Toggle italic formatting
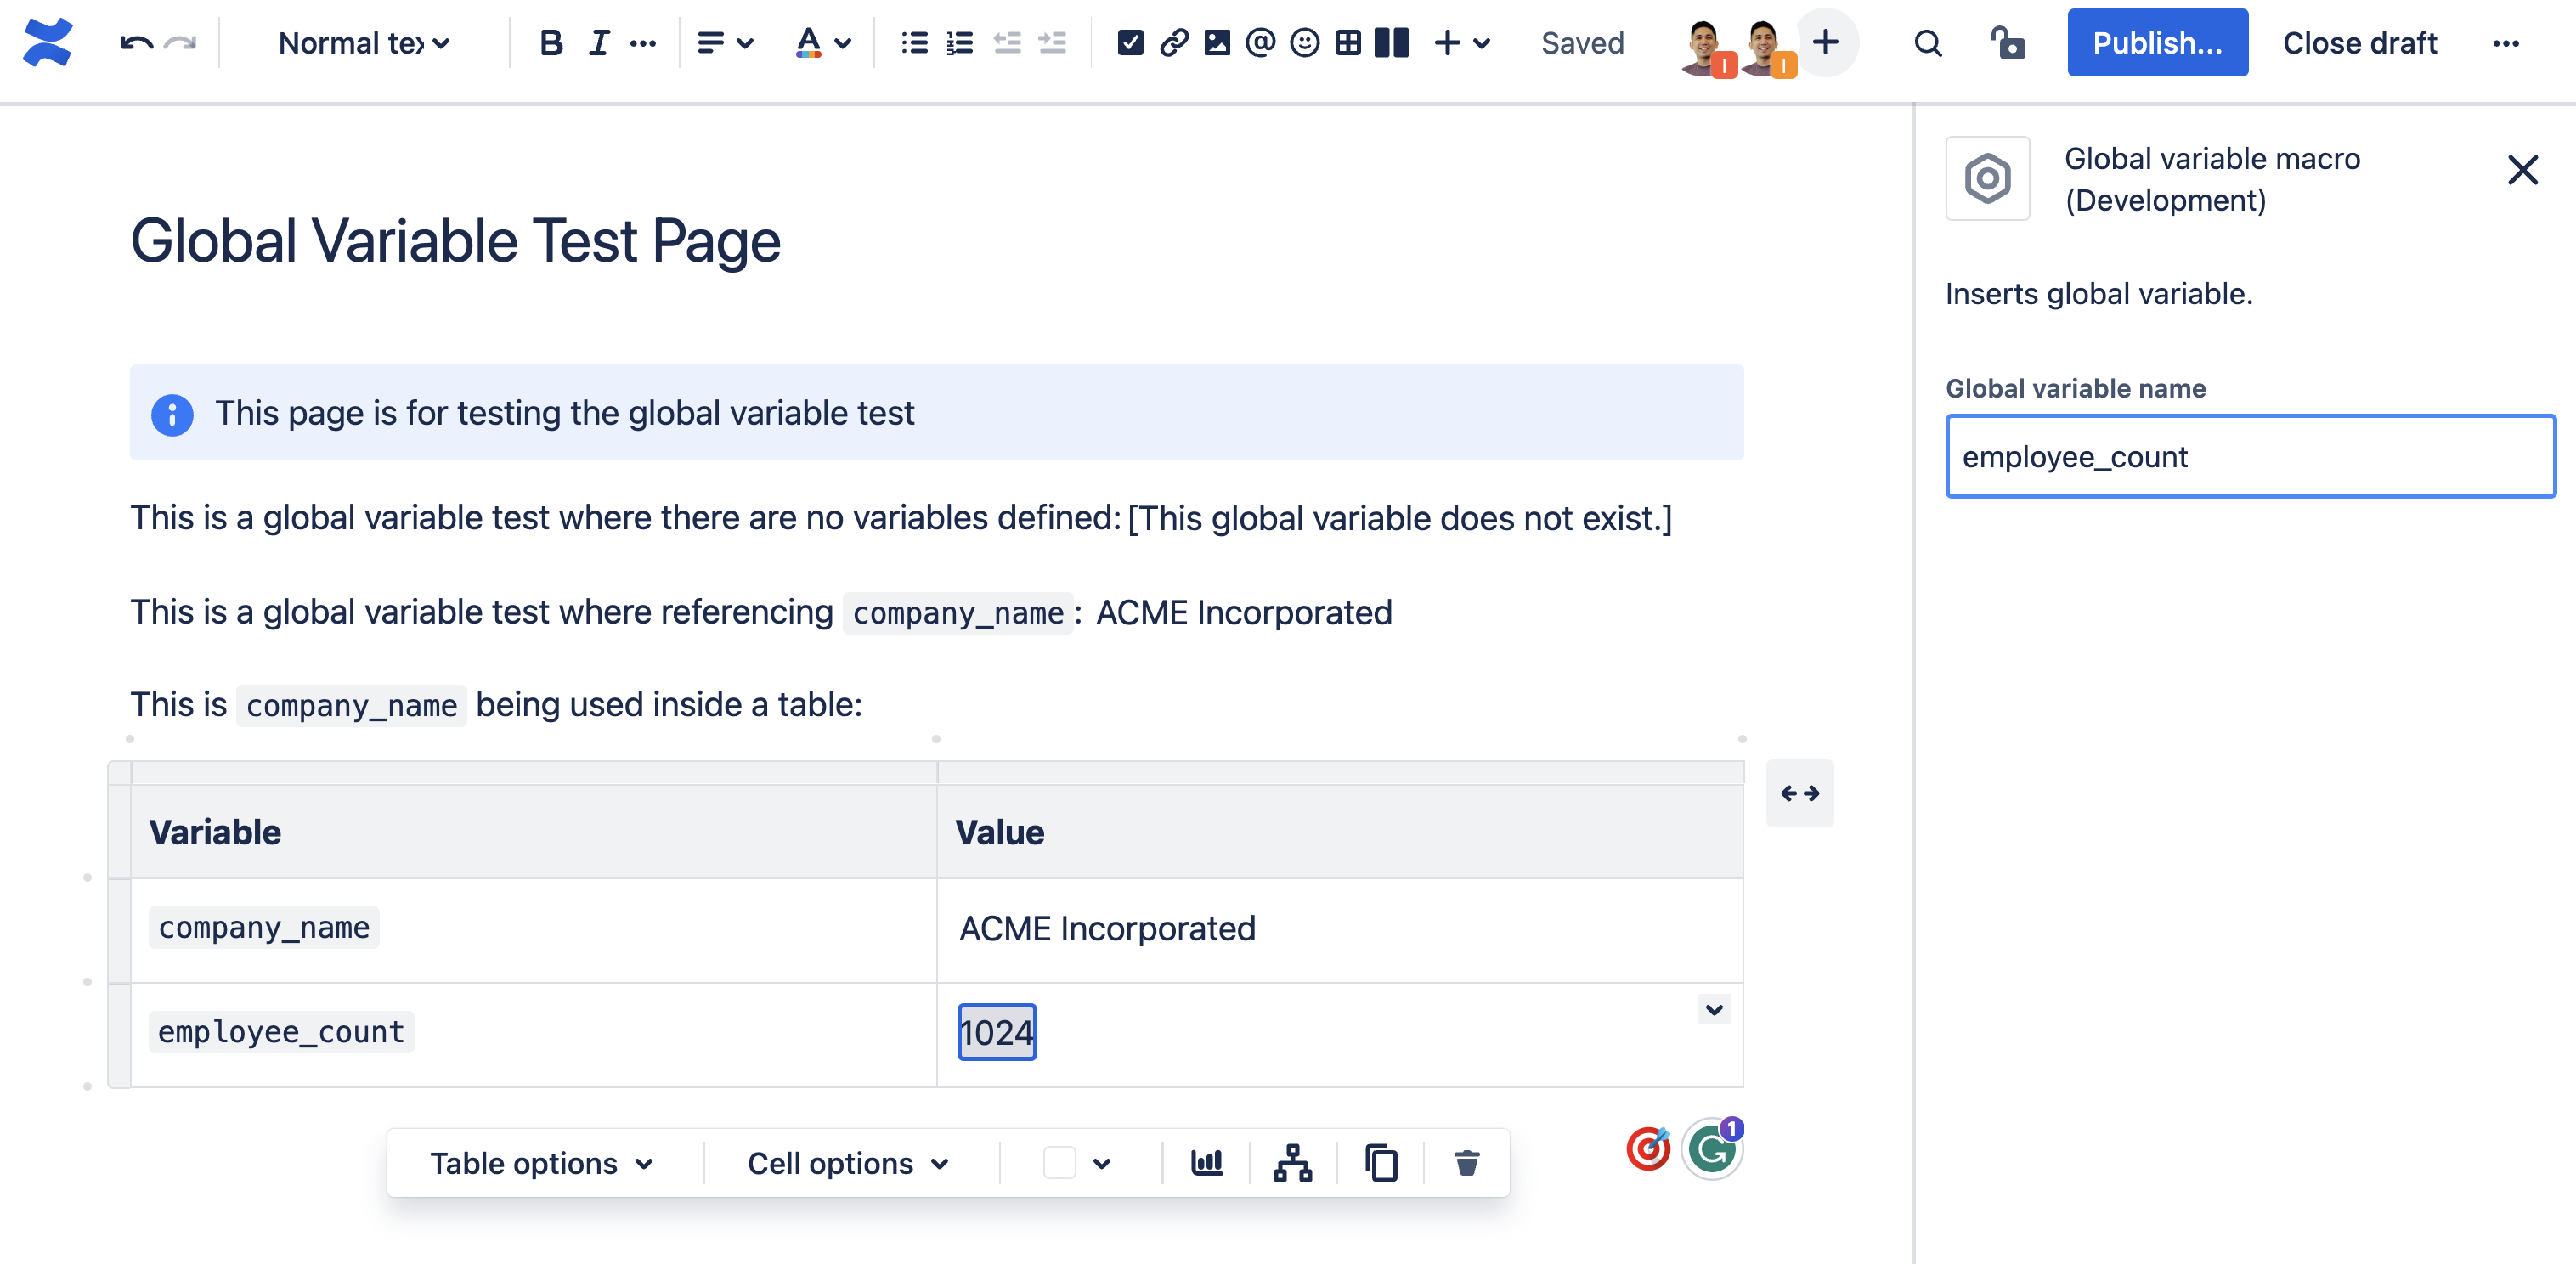This screenshot has width=2576, height=1264. click(x=598, y=43)
